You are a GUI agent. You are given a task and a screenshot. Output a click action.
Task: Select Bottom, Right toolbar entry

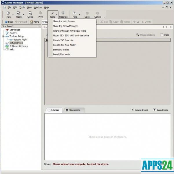point(20,39)
